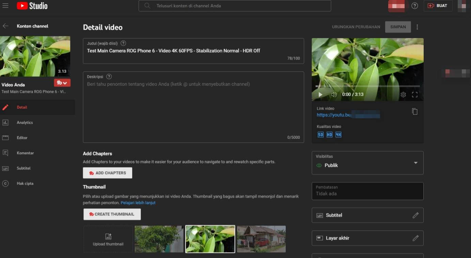Click into the Deskripsi description box
This screenshot has width=471, height=258.
193,107
